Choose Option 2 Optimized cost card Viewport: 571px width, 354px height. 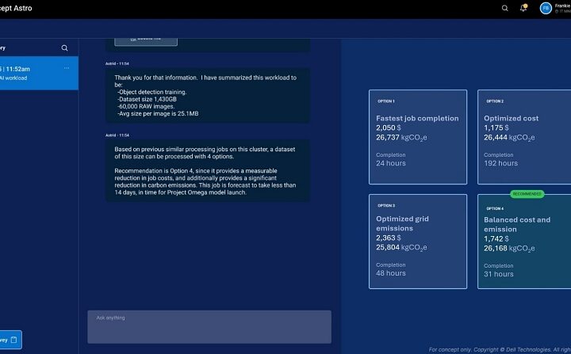(524, 137)
